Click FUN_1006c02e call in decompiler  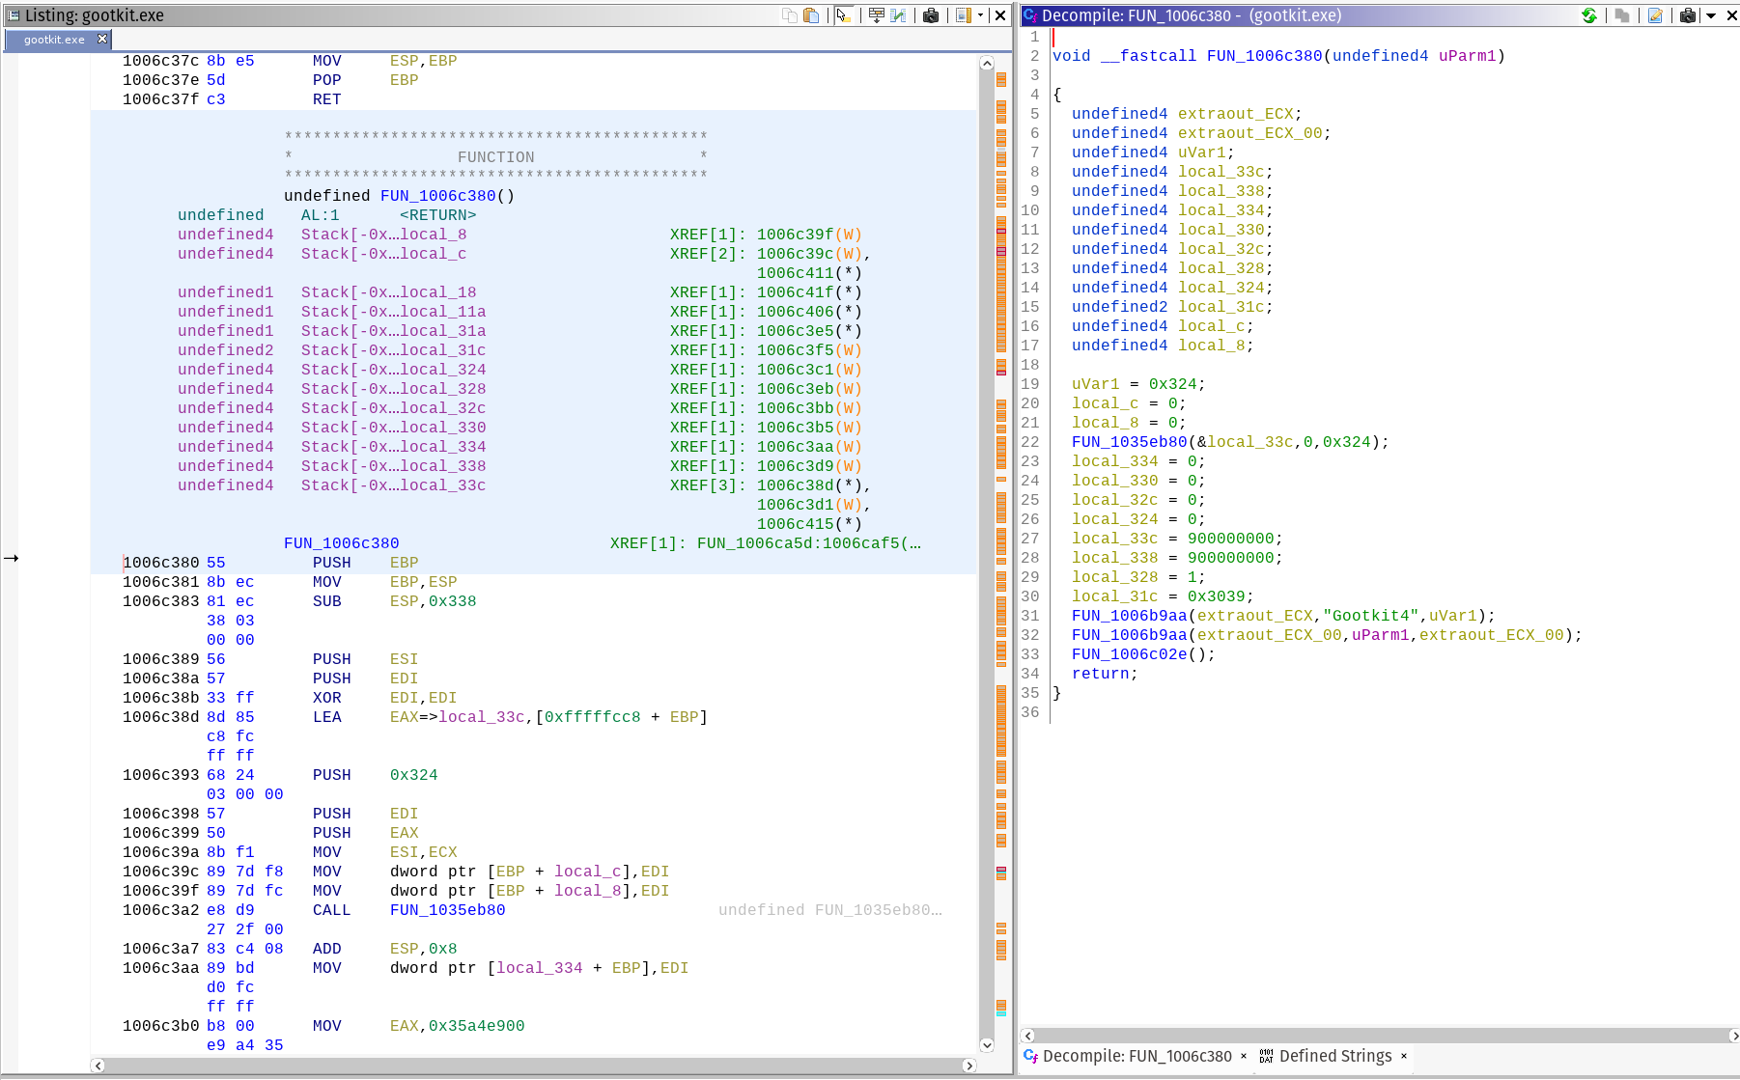click(x=1129, y=654)
